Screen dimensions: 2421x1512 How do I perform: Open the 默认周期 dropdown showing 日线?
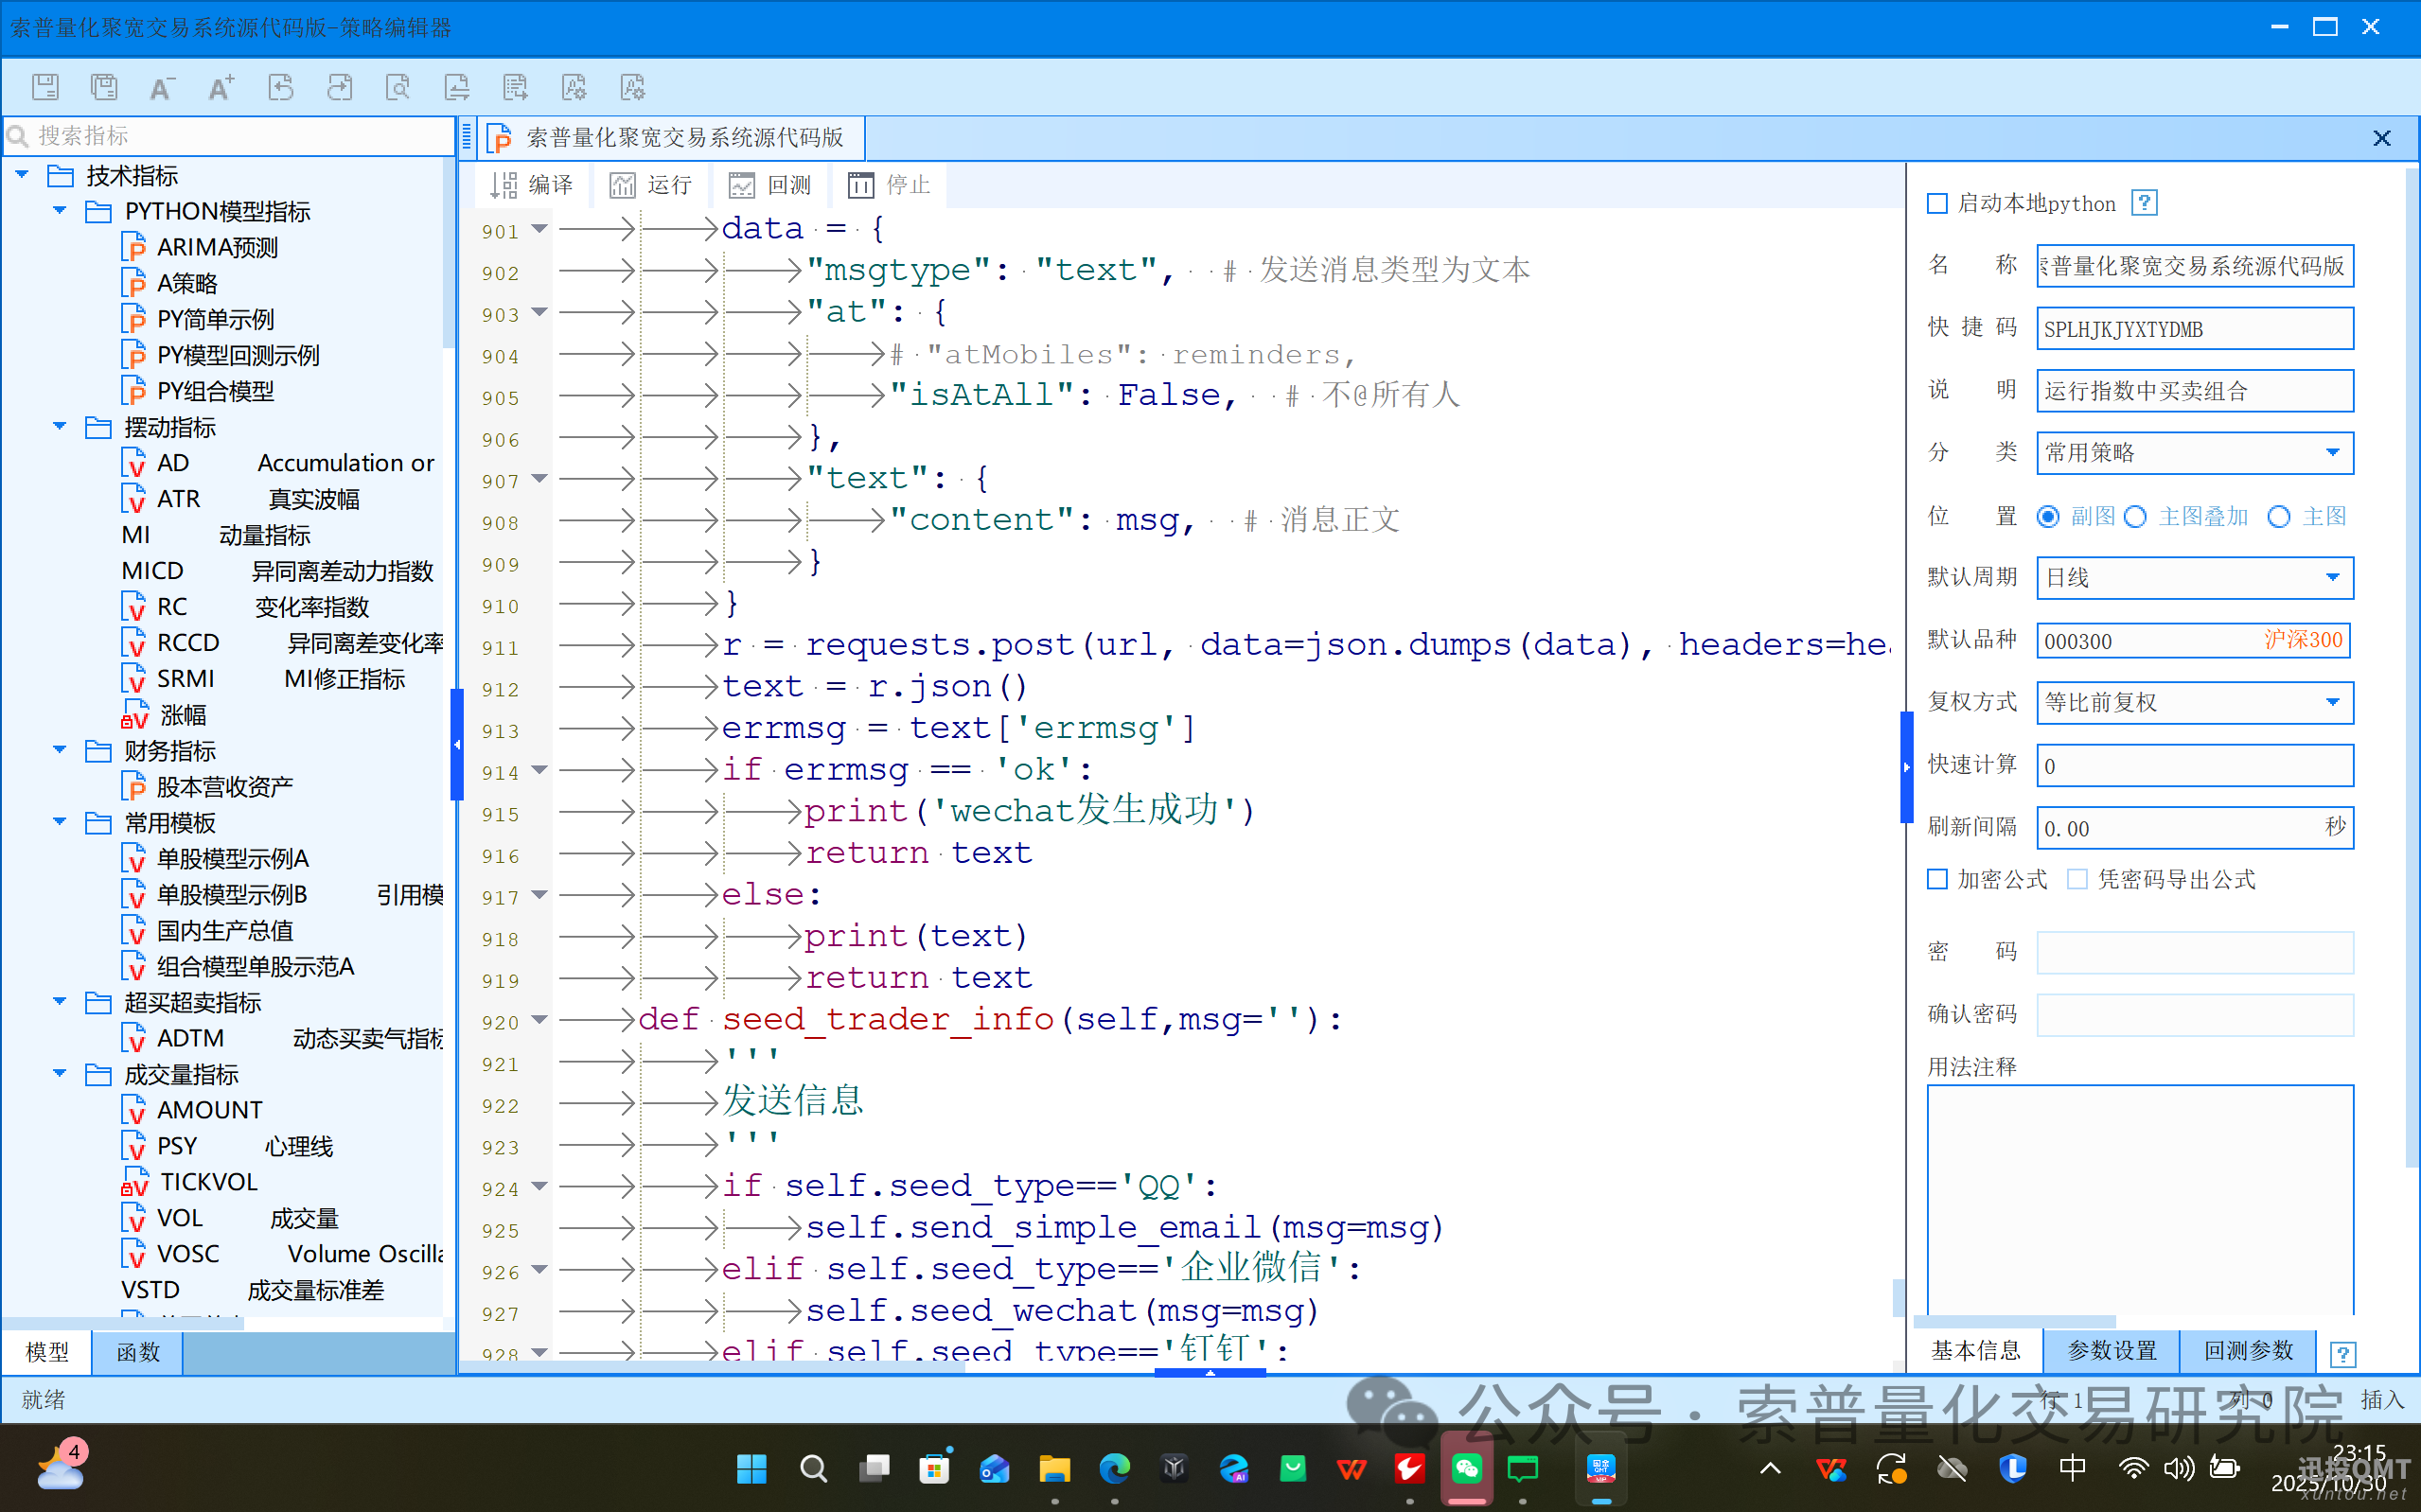[x=2334, y=577]
